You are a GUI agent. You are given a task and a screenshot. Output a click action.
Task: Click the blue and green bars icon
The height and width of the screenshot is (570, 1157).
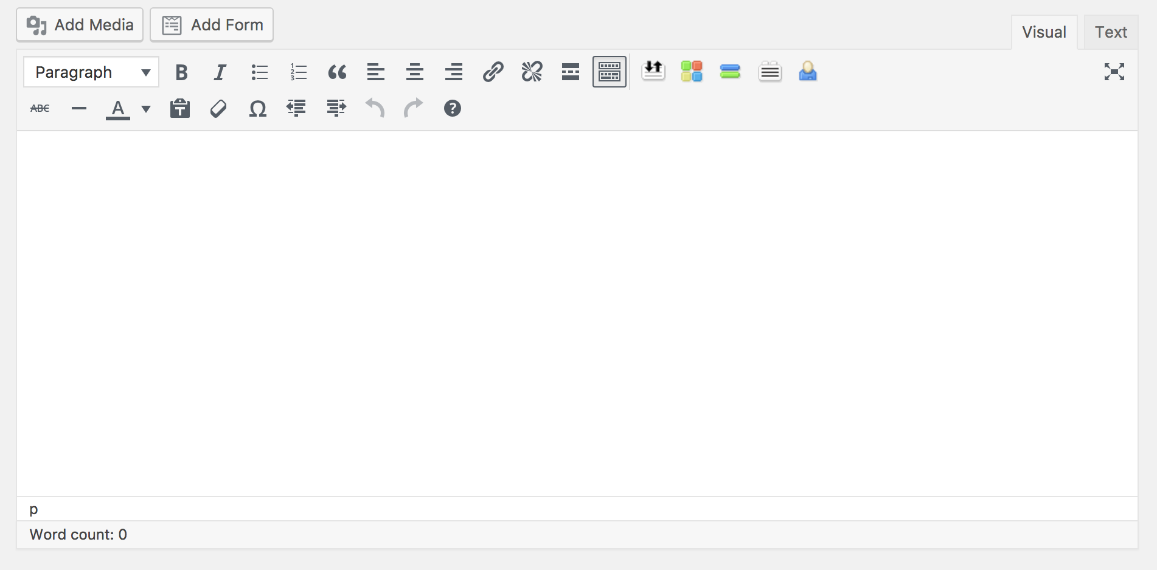click(730, 71)
